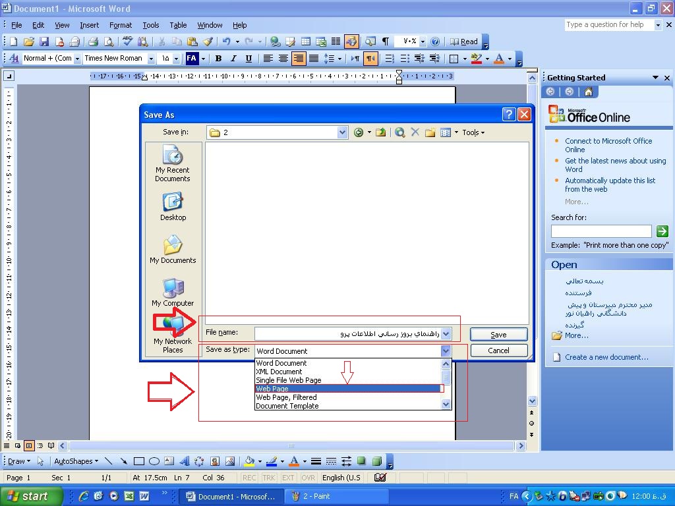675x506 pixels.
Task: Open the Save in folder dropdown
Action: pyautogui.click(x=342, y=132)
